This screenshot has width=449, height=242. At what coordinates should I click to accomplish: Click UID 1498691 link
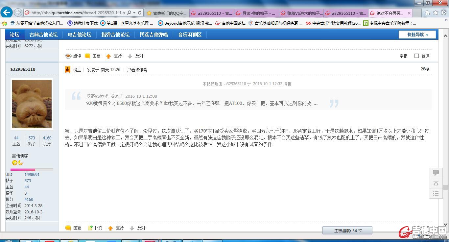point(32,174)
